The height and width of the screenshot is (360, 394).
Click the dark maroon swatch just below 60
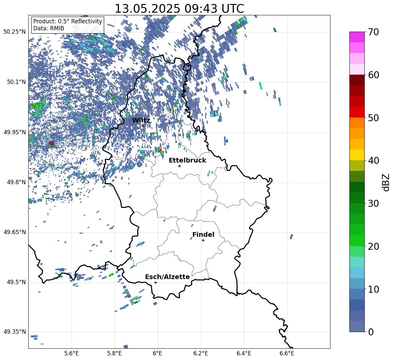point(357,80)
